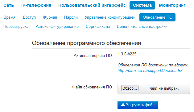Open Дополнительные настройки tab
Image resolution: width=194 pixels, height=112 pixels.
142,27
